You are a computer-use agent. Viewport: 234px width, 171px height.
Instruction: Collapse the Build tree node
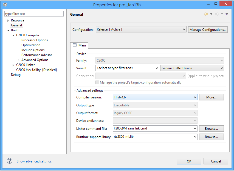[8, 30]
